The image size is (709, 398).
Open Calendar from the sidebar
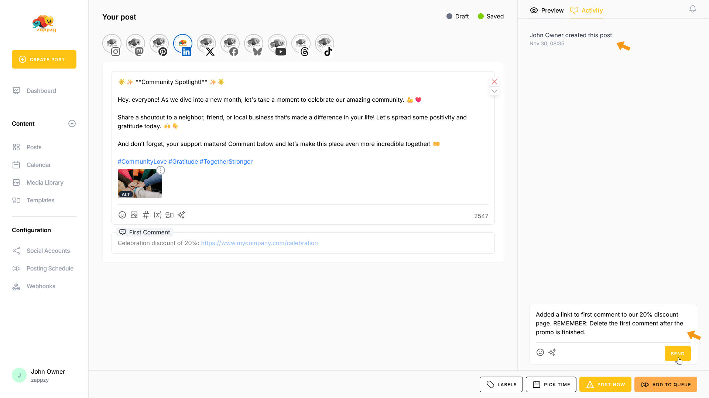[38, 165]
